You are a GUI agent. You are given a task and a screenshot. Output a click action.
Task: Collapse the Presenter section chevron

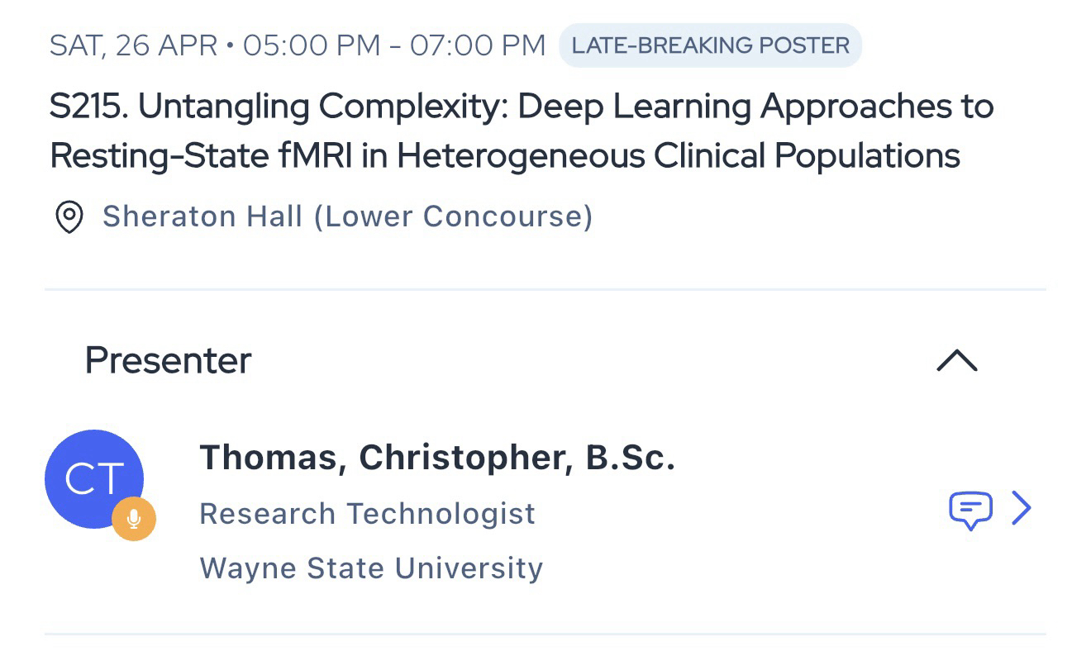957,361
